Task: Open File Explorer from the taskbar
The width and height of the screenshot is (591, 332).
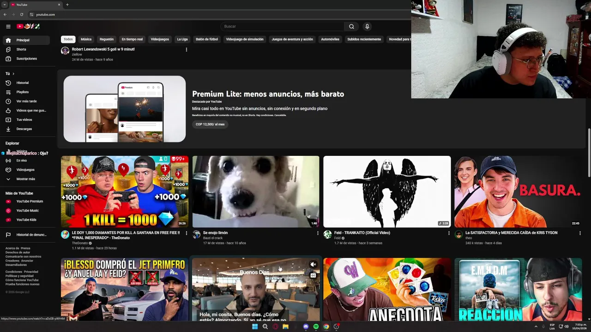Action: 285,326
